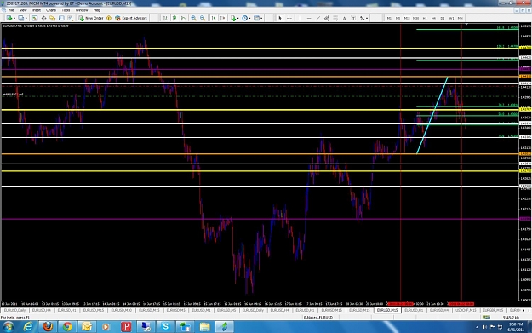Image resolution: width=532 pixels, height=333 pixels.
Task: Select the Trendline drawing tool
Action: pos(317,18)
